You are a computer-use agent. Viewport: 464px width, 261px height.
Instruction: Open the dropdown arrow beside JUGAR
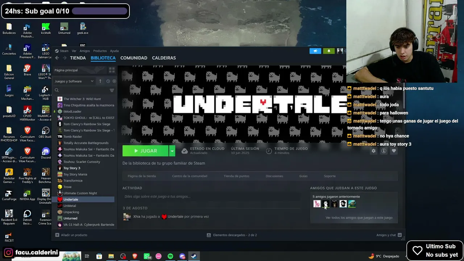[x=172, y=151]
